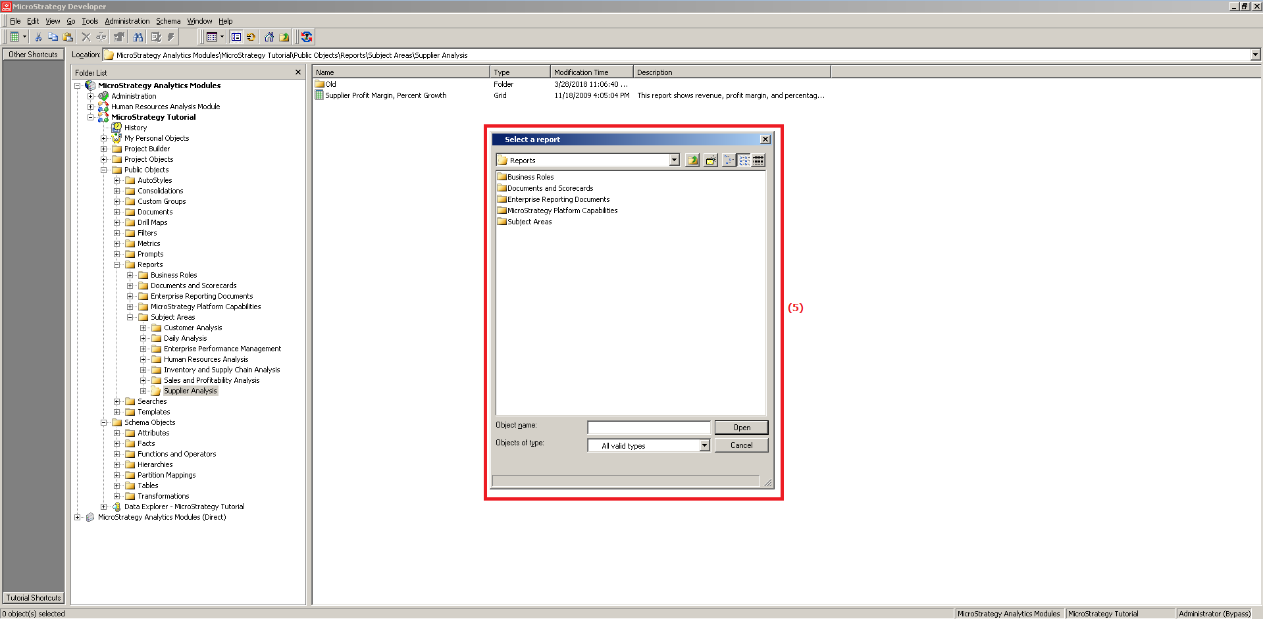This screenshot has height=619, width=1263.
Task: Open the File menu
Action: (x=15, y=21)
